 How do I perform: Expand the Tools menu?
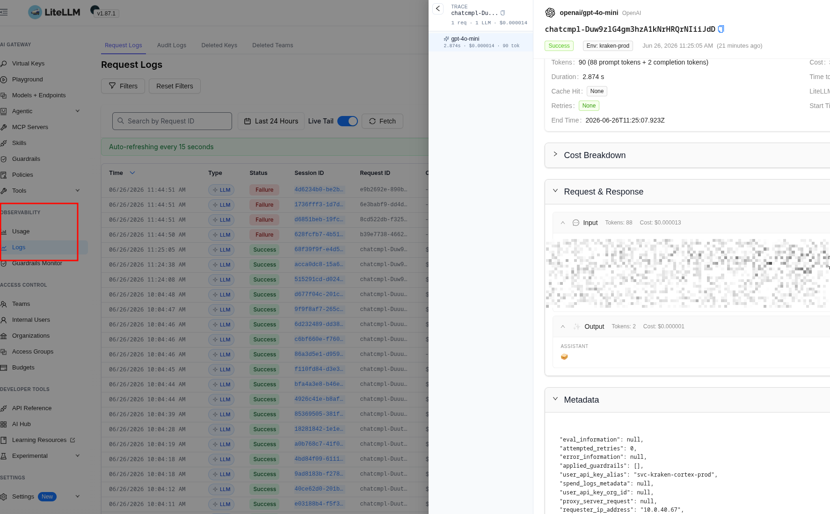[78, 191]
